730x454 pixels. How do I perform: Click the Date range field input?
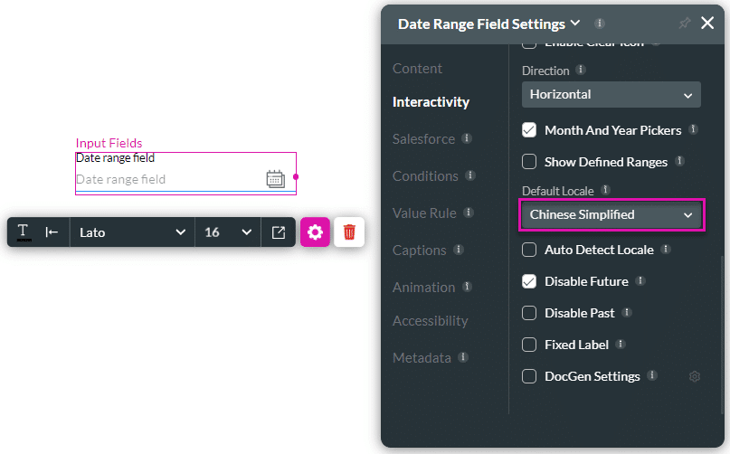167,179
